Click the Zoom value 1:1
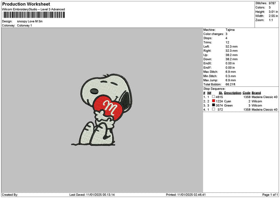The height and width of the screenshot is (198, 280). tap(271, 20)
